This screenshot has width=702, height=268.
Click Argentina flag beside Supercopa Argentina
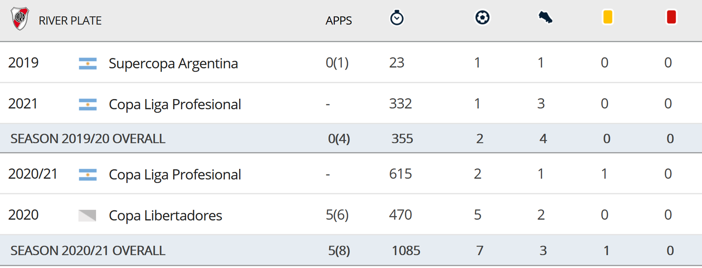[x=88, y=64]
